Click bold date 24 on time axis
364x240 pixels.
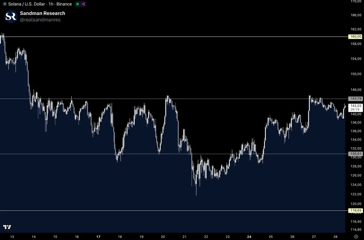(x=249, y=237)
